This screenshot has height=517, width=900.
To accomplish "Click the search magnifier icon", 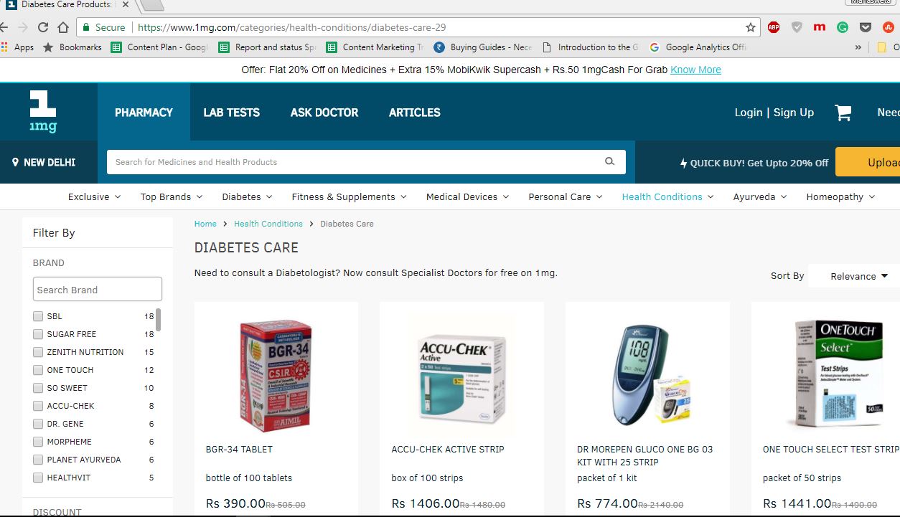I will (609, 161).
